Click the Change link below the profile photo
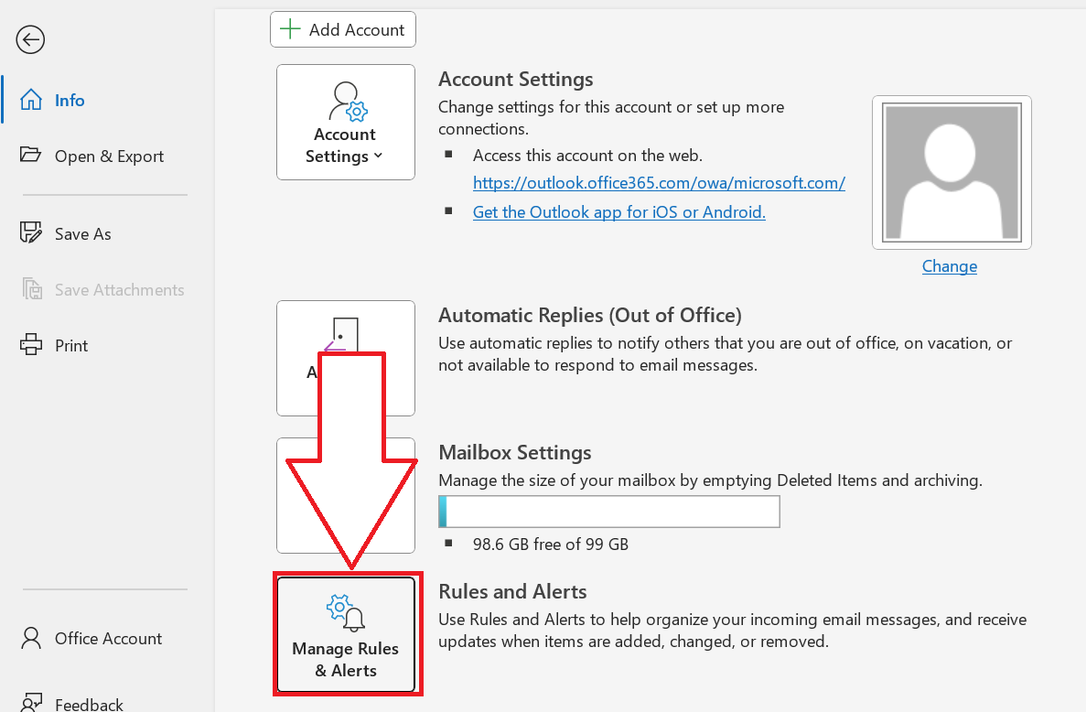1086x712 pixels. [949, 265]
